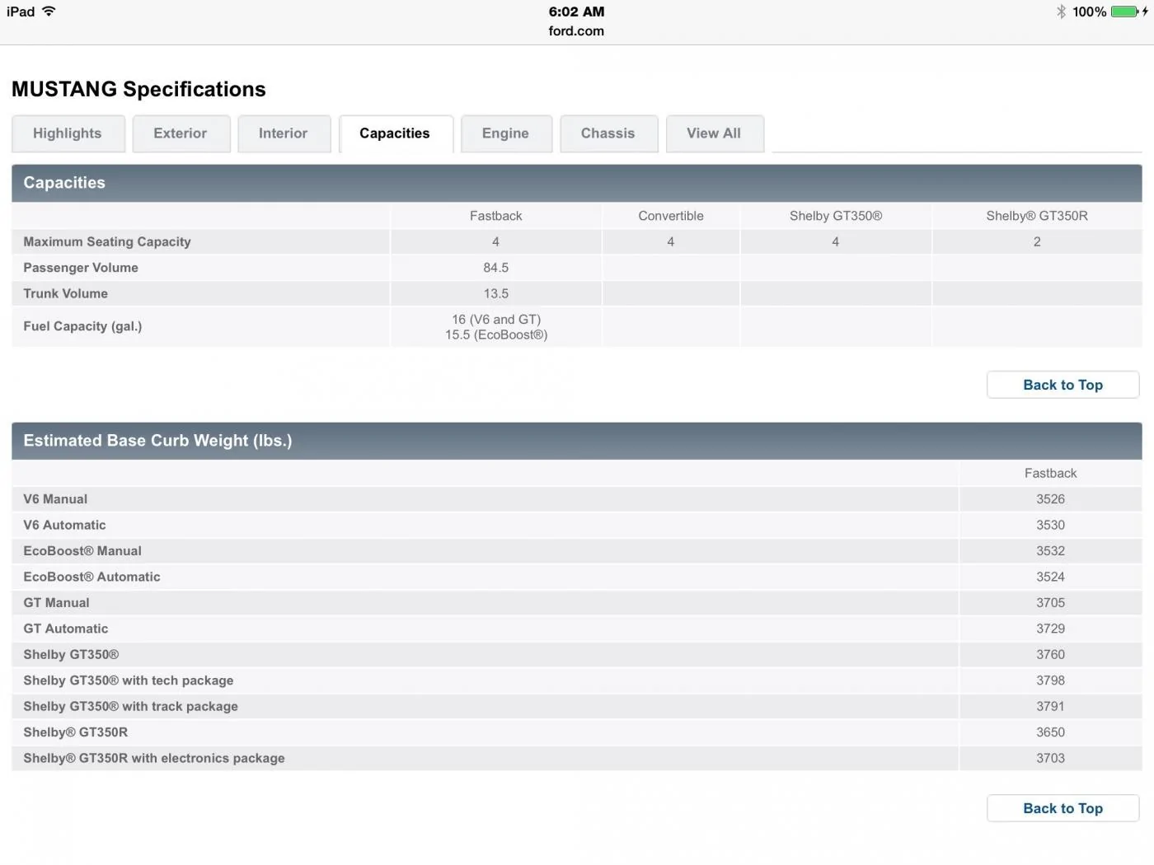Select the Capacities tab

pyautogui.click(x=395, y=133)
